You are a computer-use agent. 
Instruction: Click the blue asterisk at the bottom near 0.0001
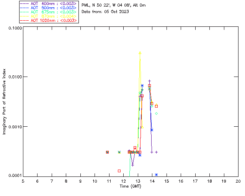[156, 175]
